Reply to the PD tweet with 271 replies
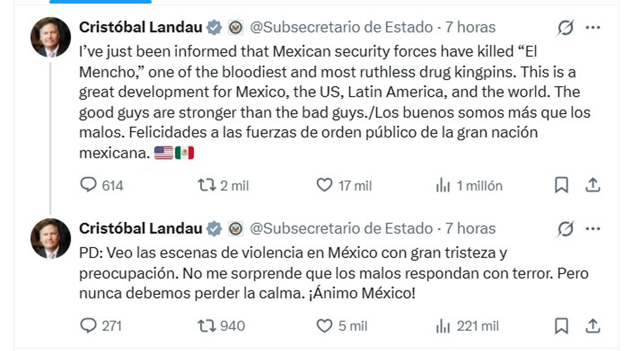The width and height of the screenshot is (632, 351). click(x=88, y=326)
